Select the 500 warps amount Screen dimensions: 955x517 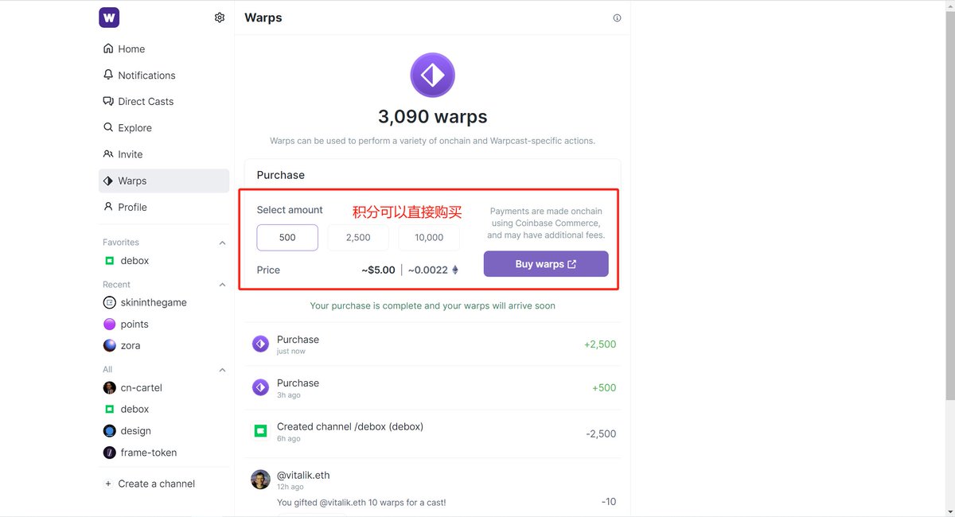click(287, 237)
